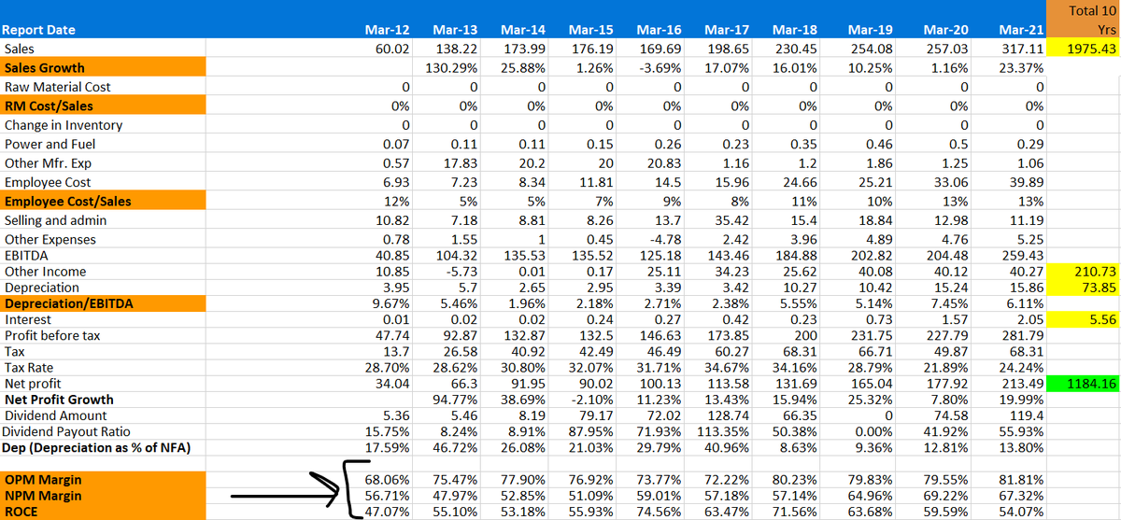Select total interest value 5.56
1121x520 pixels.
[x=1102, y=319]
